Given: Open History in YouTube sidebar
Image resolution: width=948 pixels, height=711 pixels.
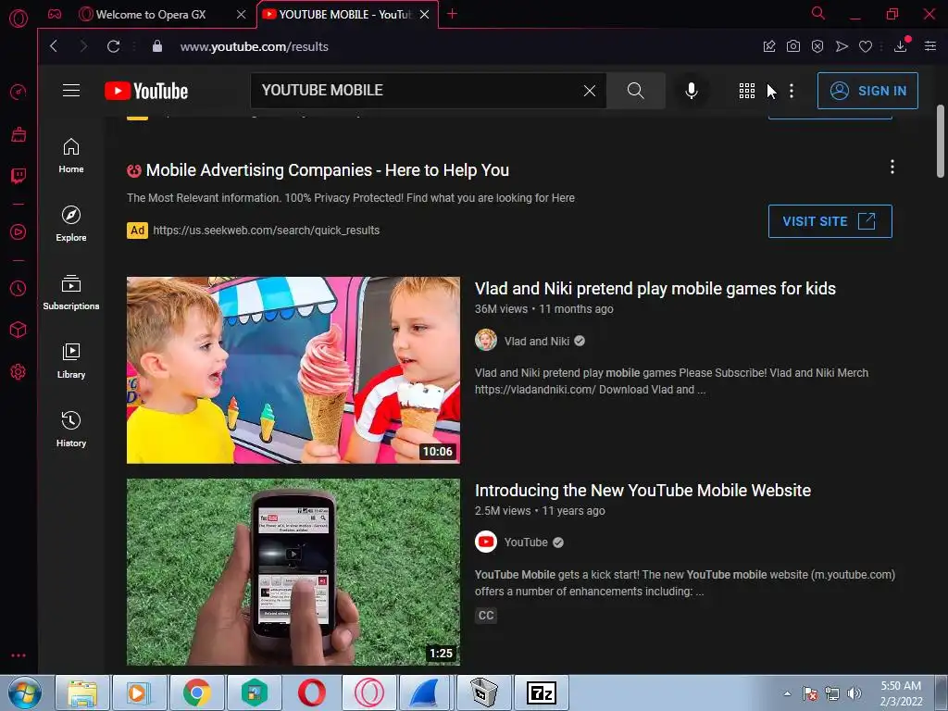Looking at the screenshot, I should point(71,430).
